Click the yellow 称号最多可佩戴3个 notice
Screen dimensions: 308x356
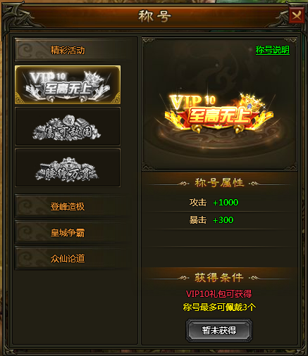pos(219,307)
